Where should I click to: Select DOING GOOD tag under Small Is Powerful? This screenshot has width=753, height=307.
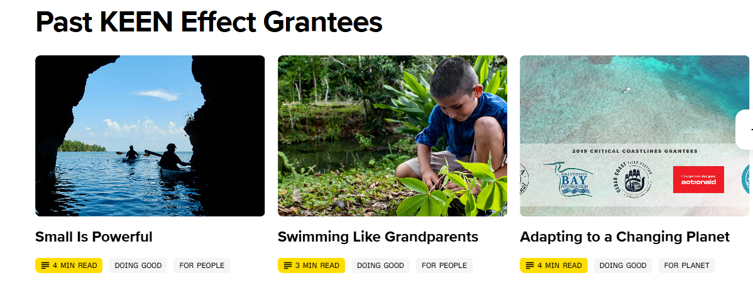pyautogui.click(x=138, y=265)
